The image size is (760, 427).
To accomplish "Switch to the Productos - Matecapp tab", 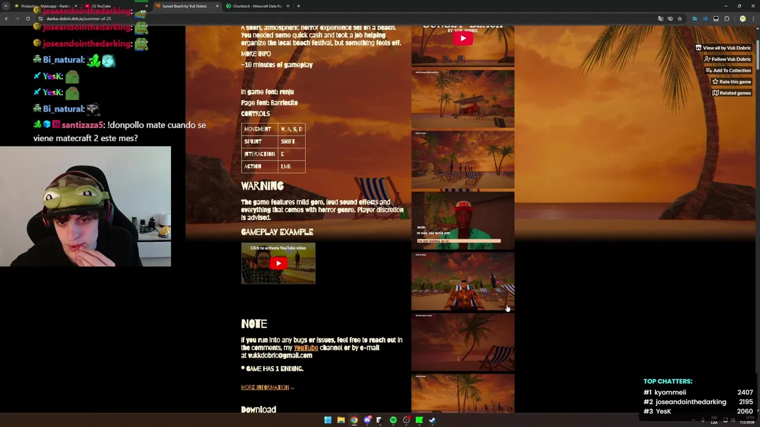I will (45, 6).
